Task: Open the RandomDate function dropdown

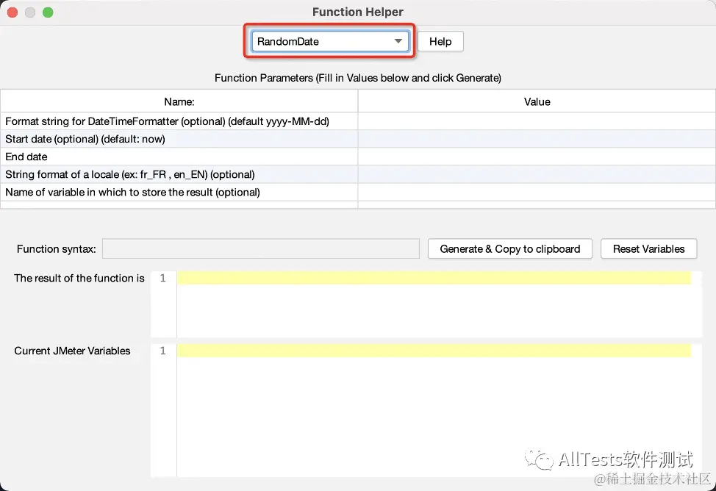Action: [329, 42]
